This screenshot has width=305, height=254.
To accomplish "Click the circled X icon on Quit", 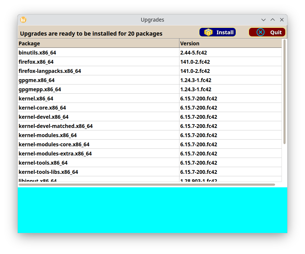I will (x=260, y=32).
